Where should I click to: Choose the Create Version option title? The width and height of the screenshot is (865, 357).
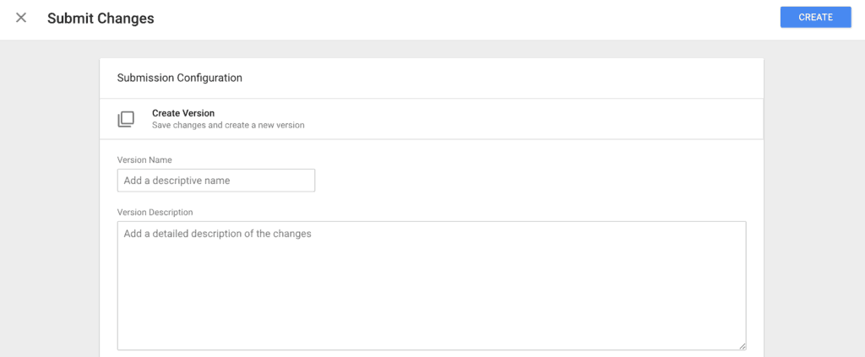click(183, 113)
